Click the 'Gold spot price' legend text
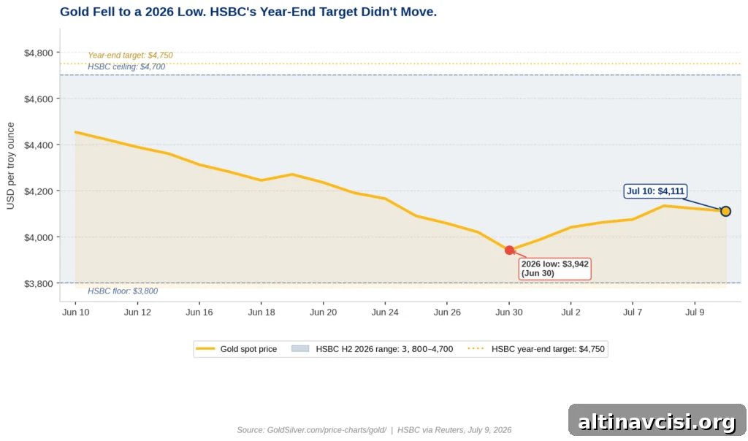748x441 pixels. coord(248,349)
